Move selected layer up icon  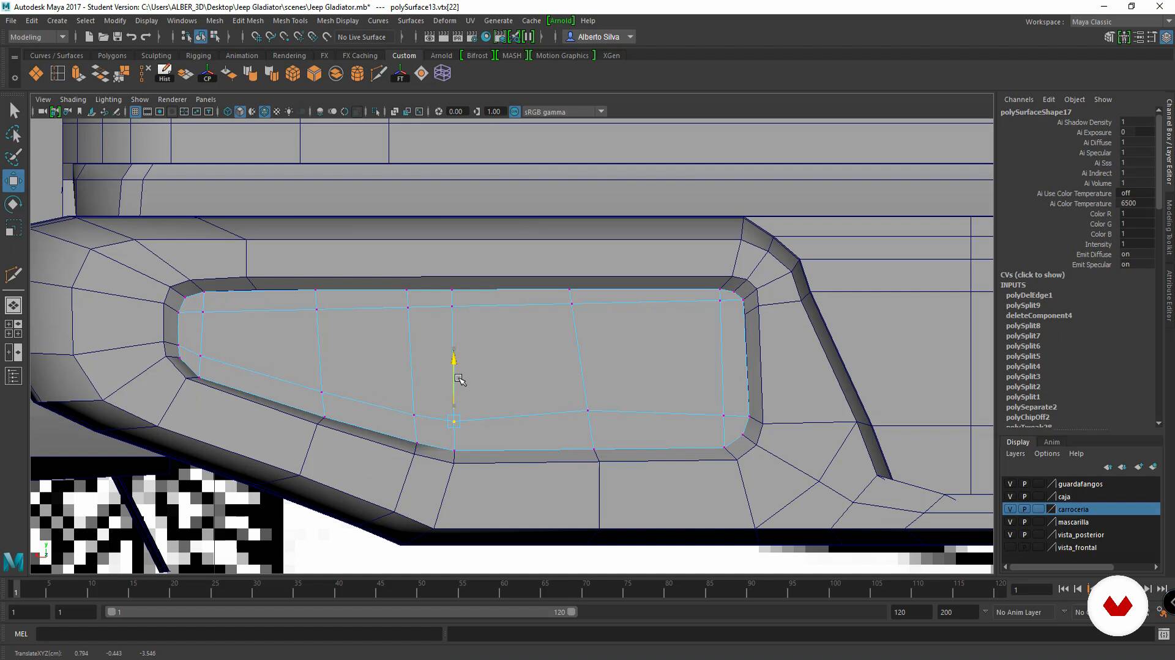[1108, 467]
